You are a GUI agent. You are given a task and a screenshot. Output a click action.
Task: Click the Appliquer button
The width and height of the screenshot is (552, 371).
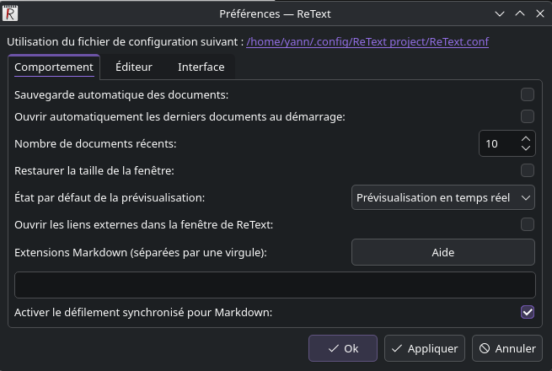[x=425, y=348]
